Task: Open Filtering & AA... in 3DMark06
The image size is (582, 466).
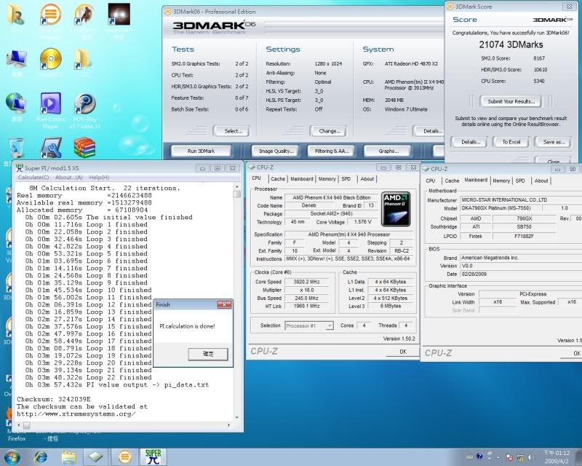Action: coord(332,151)
